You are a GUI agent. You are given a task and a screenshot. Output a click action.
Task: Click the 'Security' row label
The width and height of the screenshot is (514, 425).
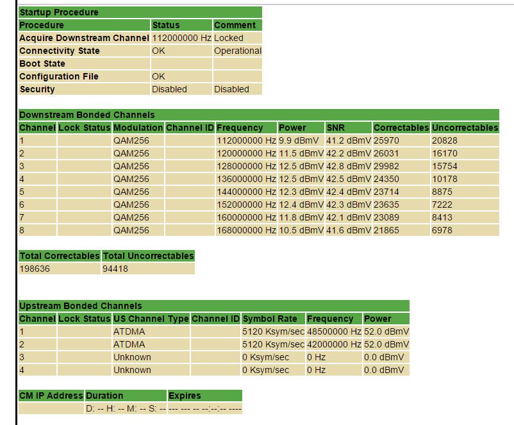(37, 89)
